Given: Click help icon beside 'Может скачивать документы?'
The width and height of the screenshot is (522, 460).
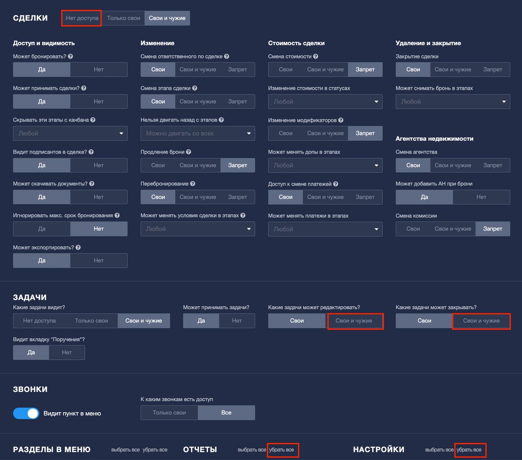Looking at the screenshot, I should click(x=92, y=184).
